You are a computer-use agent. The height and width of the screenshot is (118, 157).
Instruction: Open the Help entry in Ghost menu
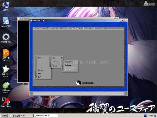[x=39, y=73]
